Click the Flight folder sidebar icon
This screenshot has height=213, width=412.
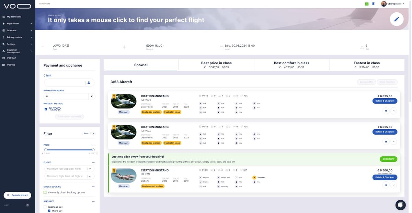(3, 23)
